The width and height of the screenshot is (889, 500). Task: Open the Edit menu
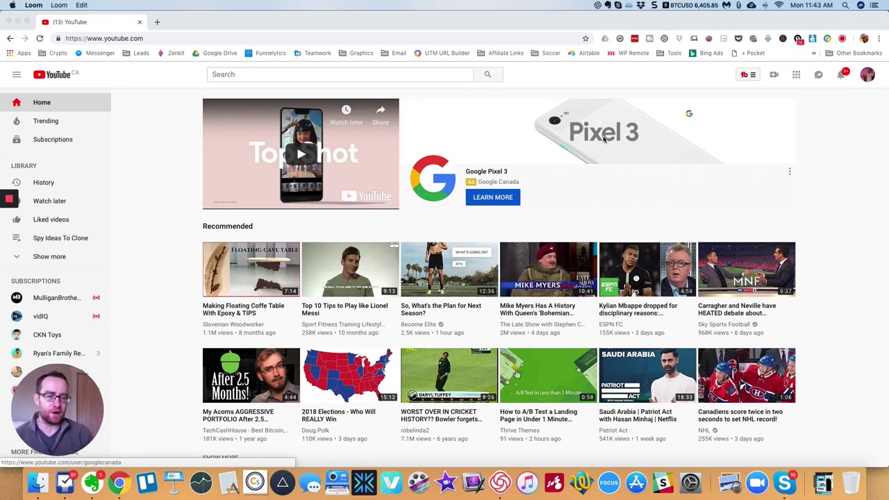[81, 5]
